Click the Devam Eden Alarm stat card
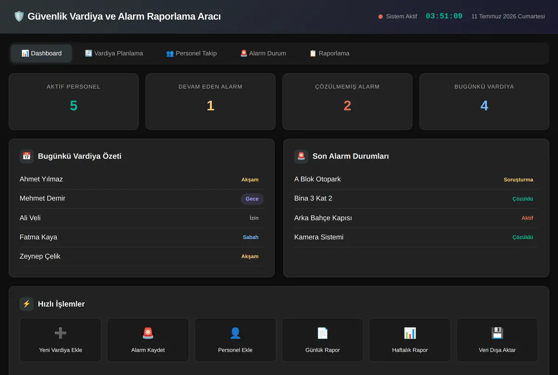 (211, 101)
